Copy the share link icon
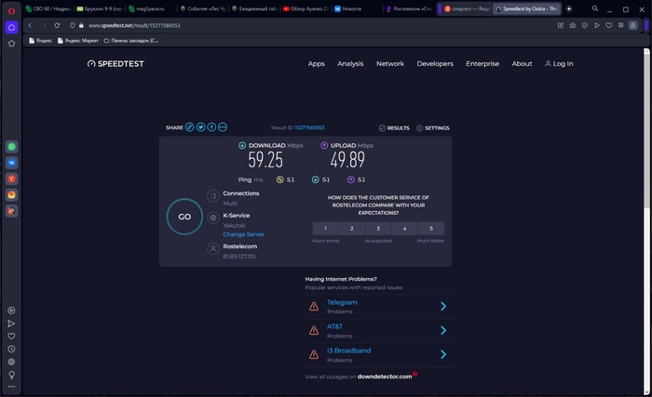This screenshot has width=652, height=397. coord(190,127)
